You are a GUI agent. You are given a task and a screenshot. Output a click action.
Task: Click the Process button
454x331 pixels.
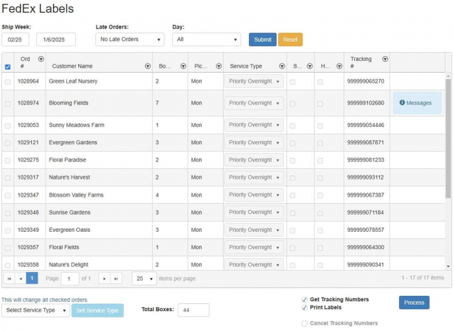414,303
